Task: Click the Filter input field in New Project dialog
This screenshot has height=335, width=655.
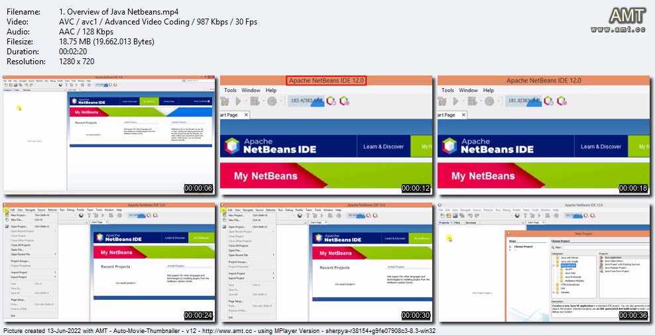Action: pyautogui.click(x=606, y=248)
